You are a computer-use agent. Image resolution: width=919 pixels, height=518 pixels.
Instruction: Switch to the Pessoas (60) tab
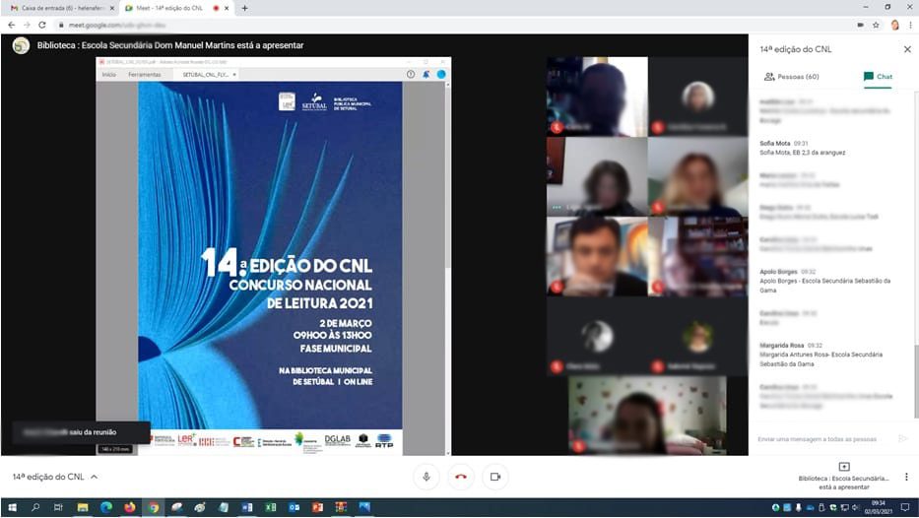tap(792, 76)
